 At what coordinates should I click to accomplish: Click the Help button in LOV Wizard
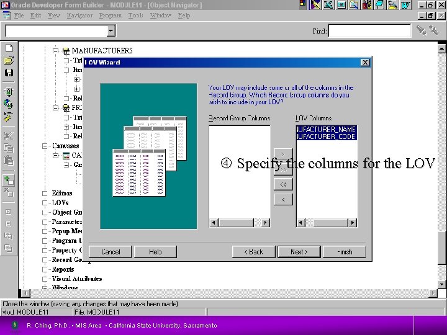(155, 252)
